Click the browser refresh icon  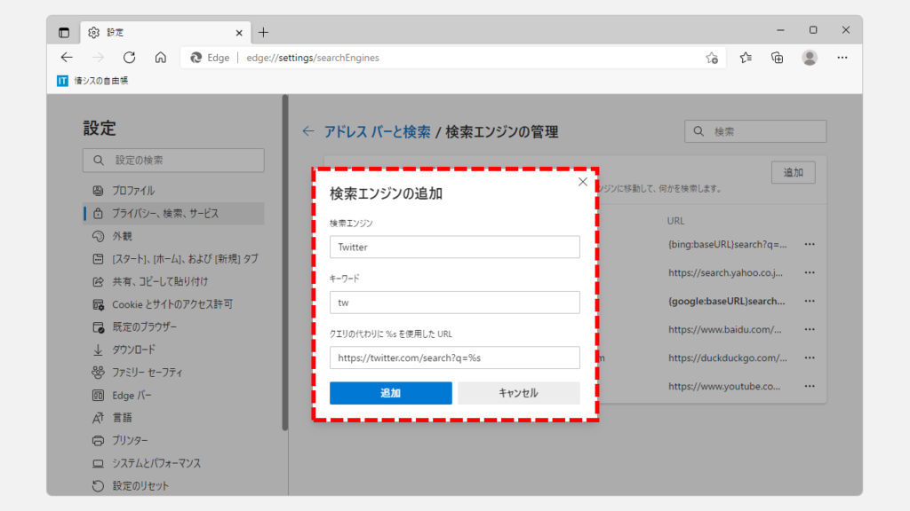[129, 58]
